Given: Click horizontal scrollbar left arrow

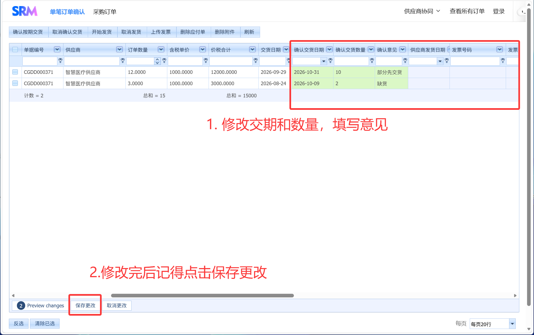Looking at the screenshot, I should [13, 295].
